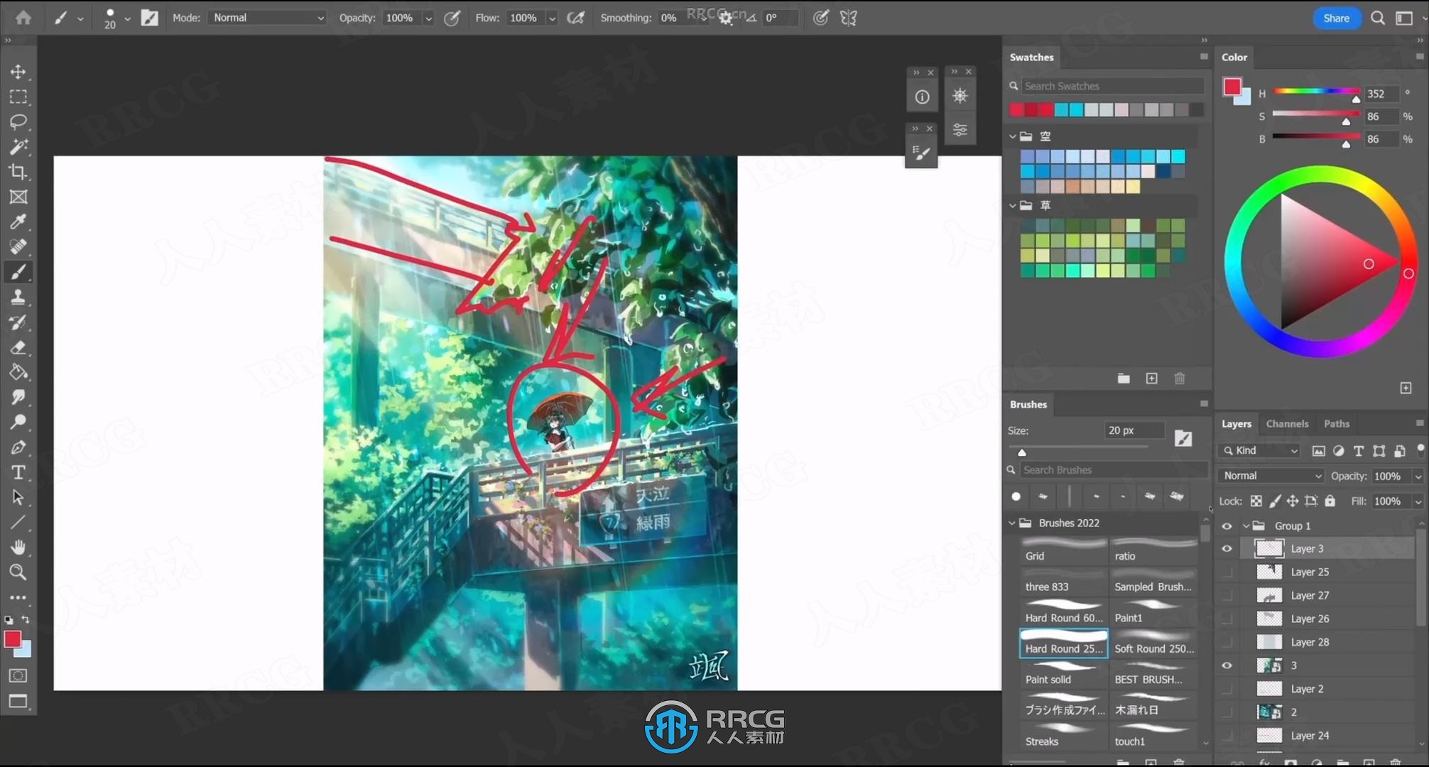Open the brush Opacity slider dropdown
Image resolution: width=1429 pixels, height=767 pixels.
pos(428,18)
